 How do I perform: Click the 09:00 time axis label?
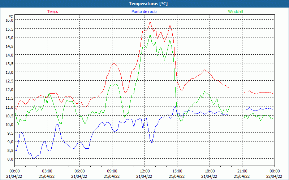(x=112, y=171)
